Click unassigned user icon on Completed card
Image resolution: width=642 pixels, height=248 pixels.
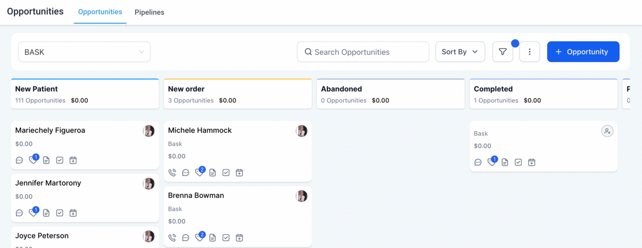(607, 131)
